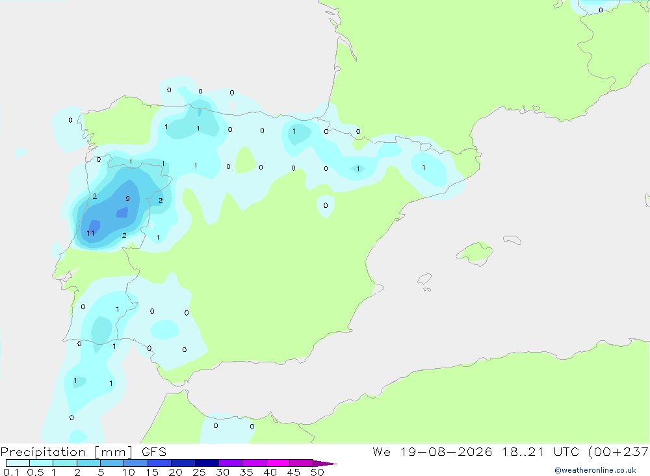Click the '15' legend scale label
The width and height of the screenshot is (650, 476).
(151, 472)
